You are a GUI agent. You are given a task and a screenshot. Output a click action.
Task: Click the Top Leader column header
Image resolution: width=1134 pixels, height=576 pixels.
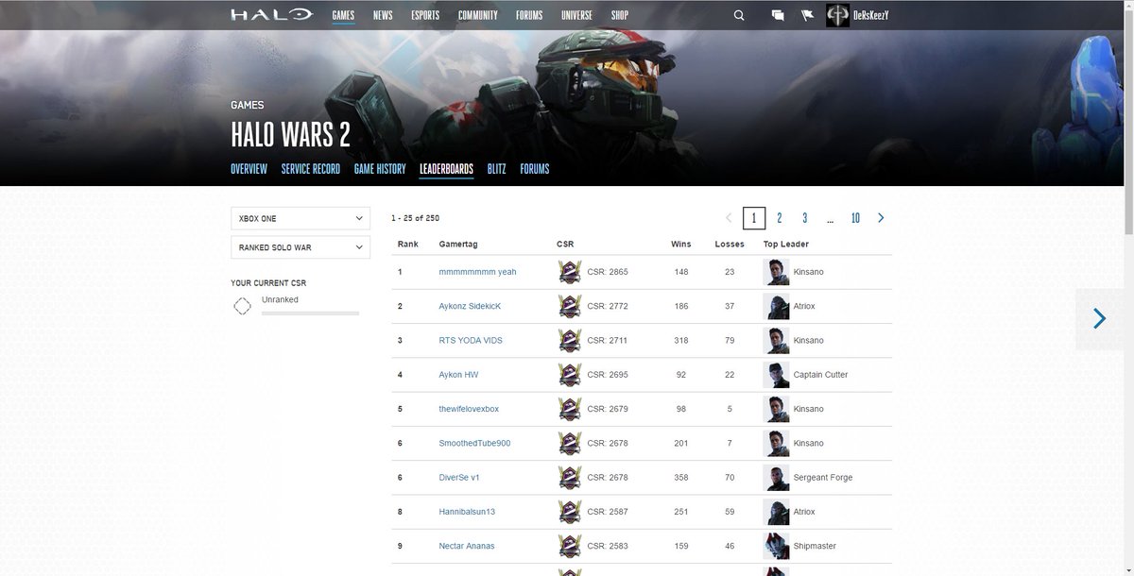click(786, 244)
